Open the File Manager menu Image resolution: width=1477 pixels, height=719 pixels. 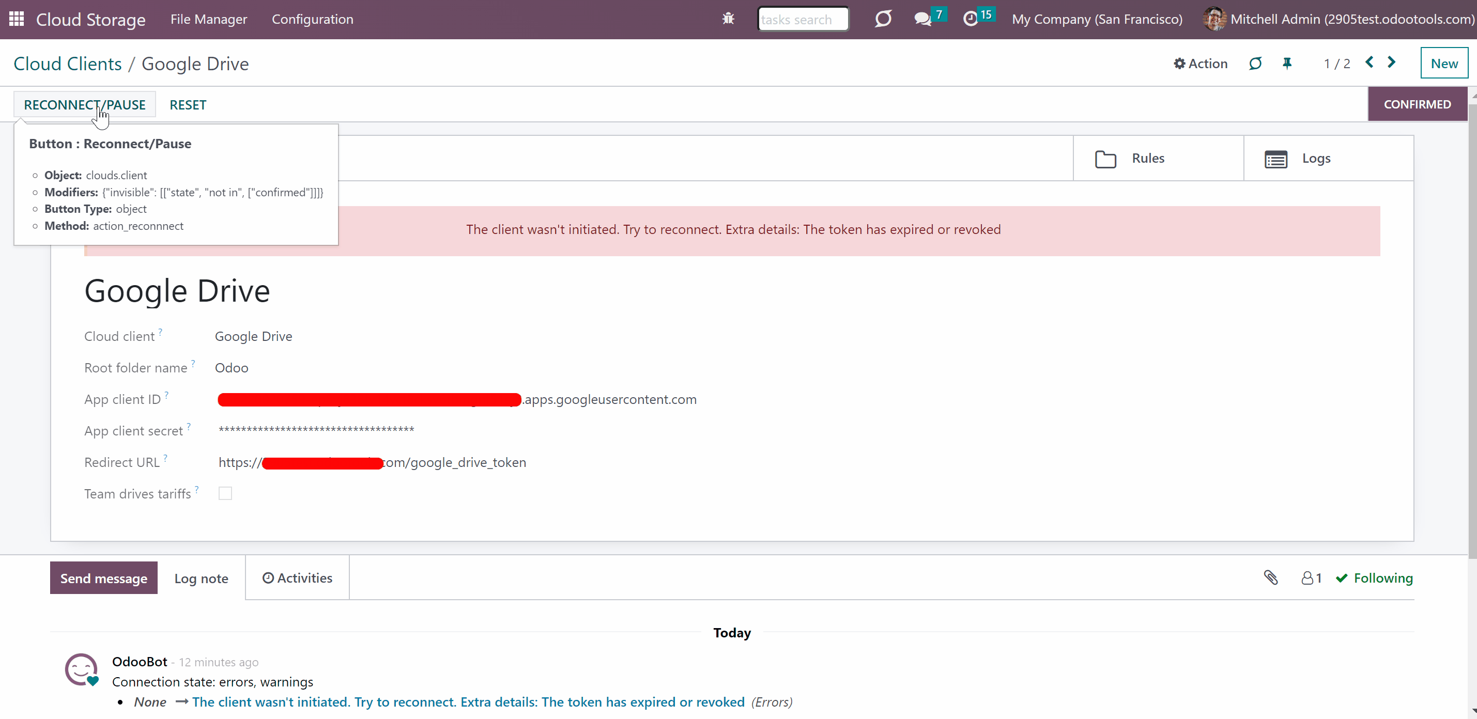(209, 19)
